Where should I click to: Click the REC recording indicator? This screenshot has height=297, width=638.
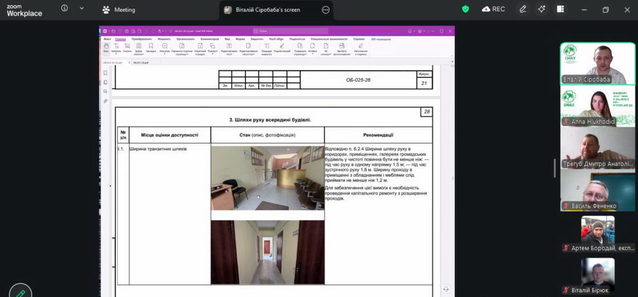(x=493, y=9)
